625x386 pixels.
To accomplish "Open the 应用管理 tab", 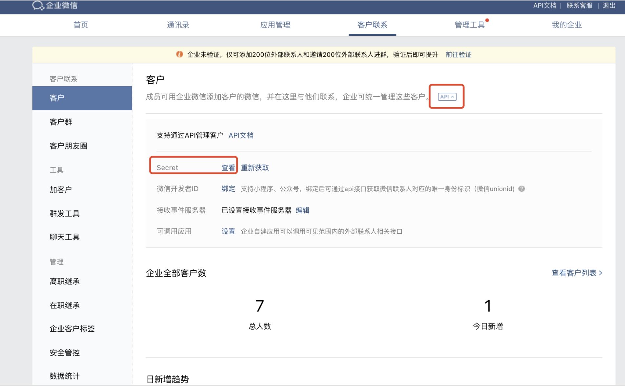I will pos(275,25).
